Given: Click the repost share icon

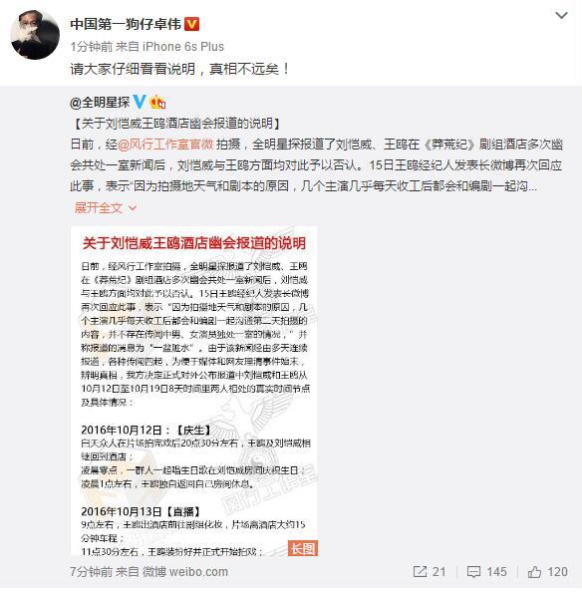Looking at the screenshot, I should tap(421, 572).
